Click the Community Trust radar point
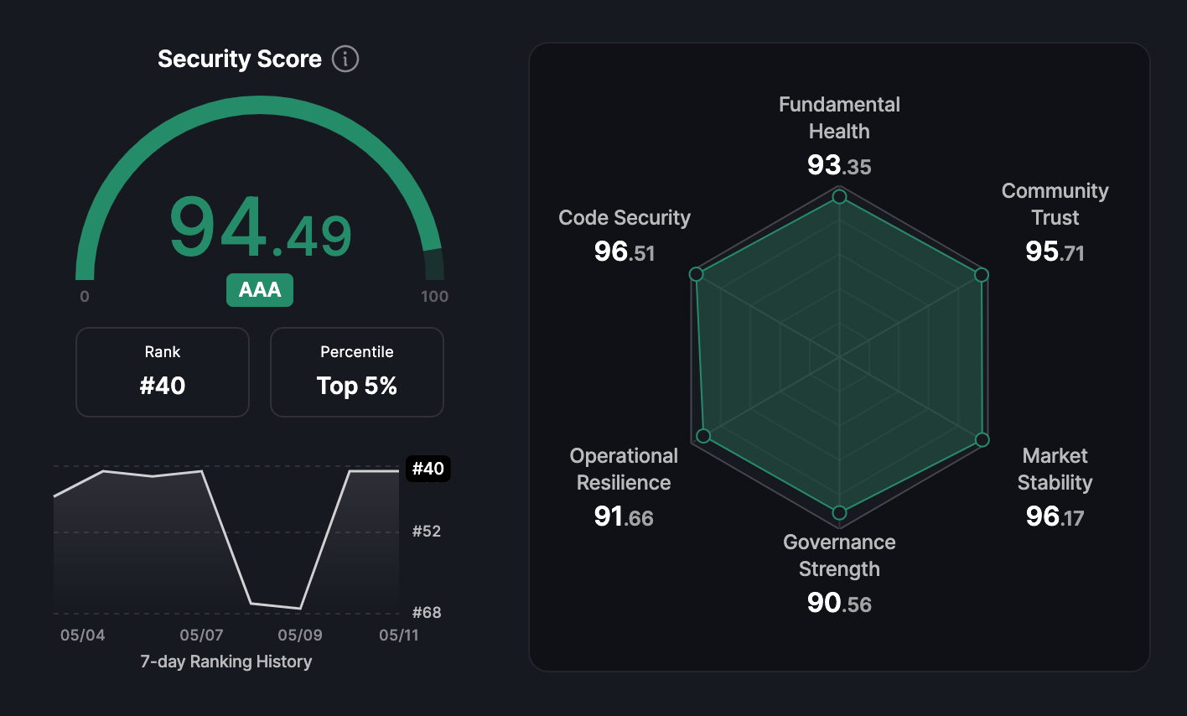Image resolution: width=1187 pixels, height=716 pixels. tap(982, 275)
